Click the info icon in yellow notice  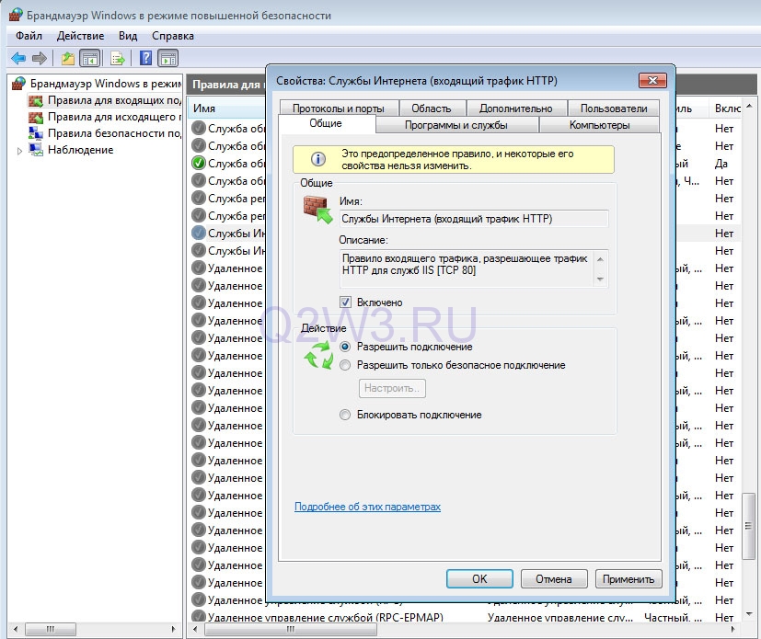pos(317,159)
